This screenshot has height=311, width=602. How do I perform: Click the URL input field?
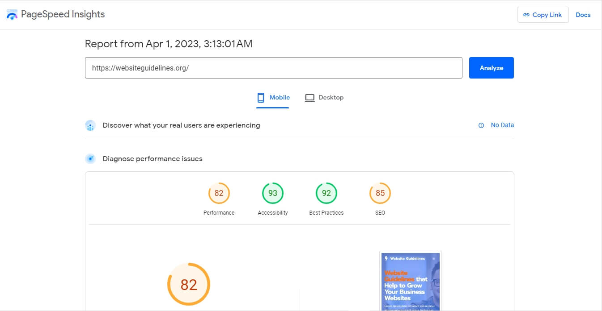tap(273, 68)
